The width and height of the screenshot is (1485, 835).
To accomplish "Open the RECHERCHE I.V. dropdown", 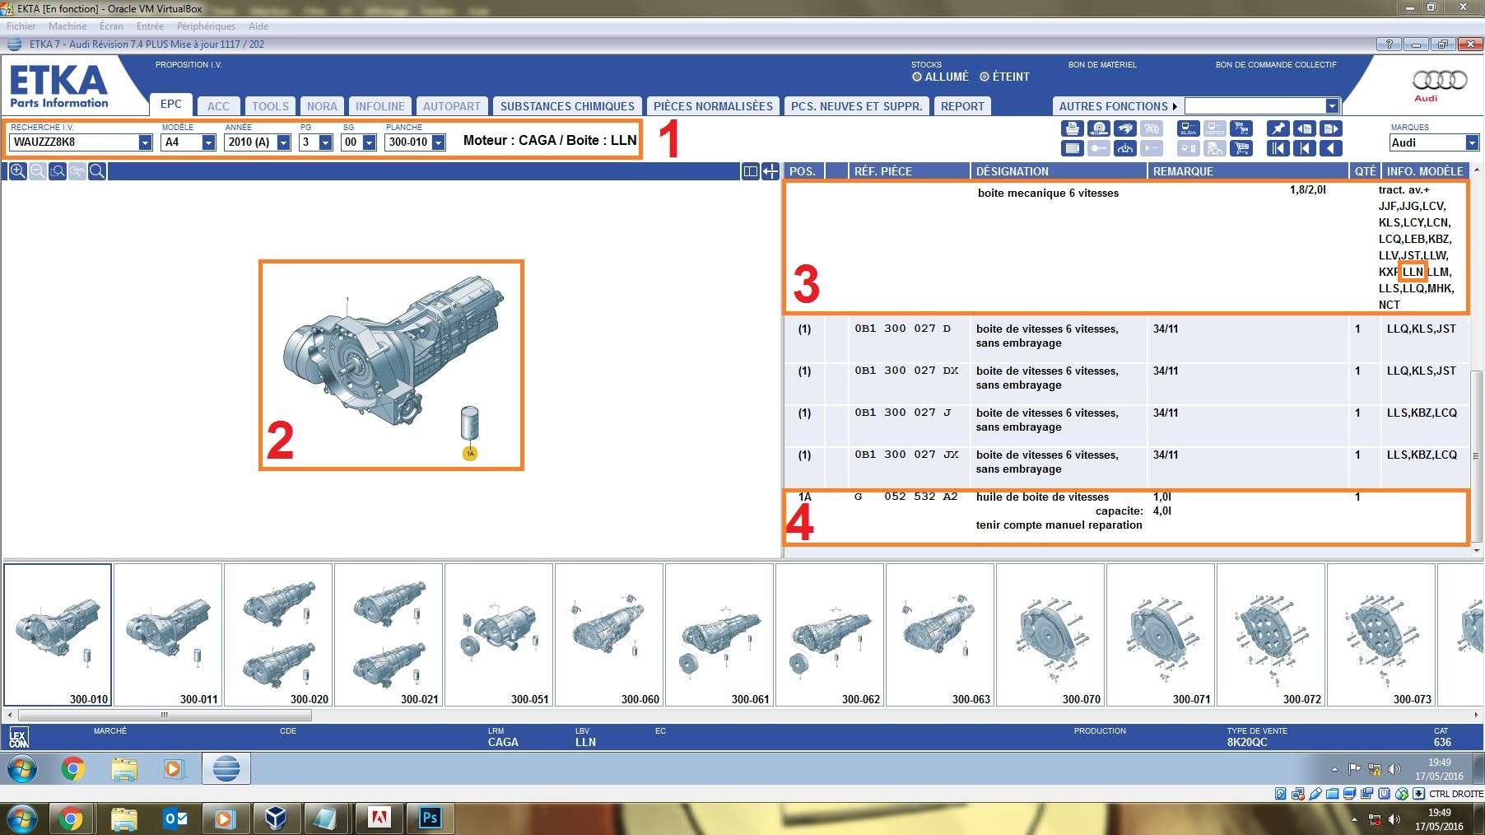I will point(145,142).
